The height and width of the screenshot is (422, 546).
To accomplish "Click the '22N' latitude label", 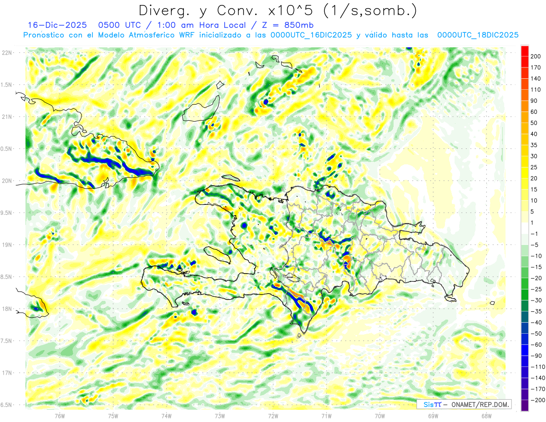I will pos(7,53).
